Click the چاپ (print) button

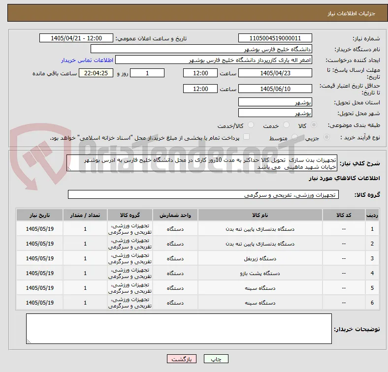(x=216, y=359)
